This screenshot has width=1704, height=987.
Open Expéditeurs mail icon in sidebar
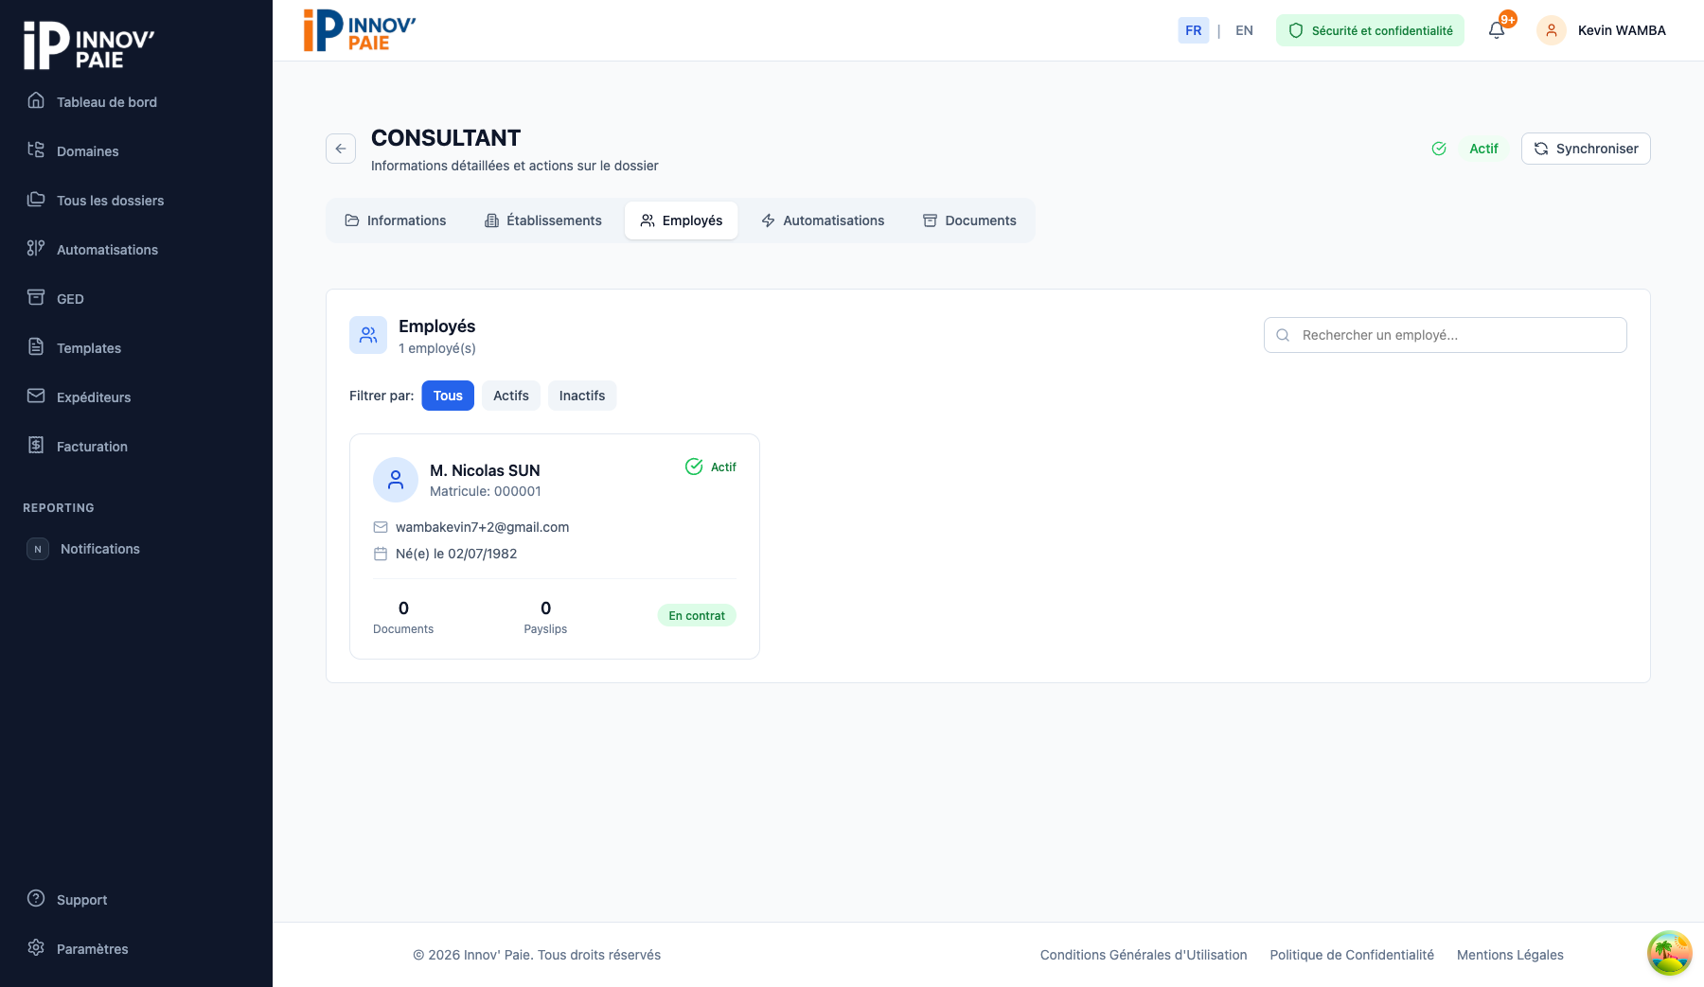click(36, 396)
